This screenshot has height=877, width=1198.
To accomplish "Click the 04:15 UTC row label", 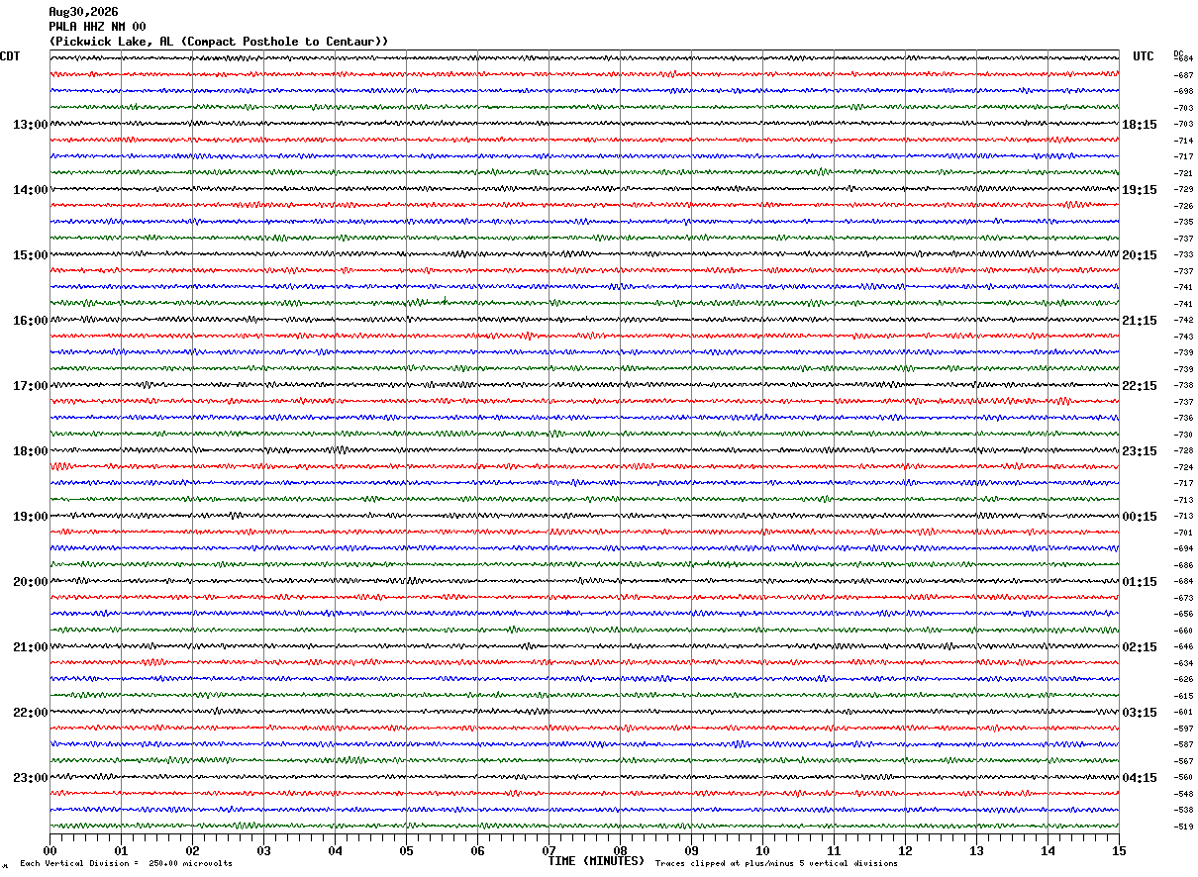I will (1140, 778).
